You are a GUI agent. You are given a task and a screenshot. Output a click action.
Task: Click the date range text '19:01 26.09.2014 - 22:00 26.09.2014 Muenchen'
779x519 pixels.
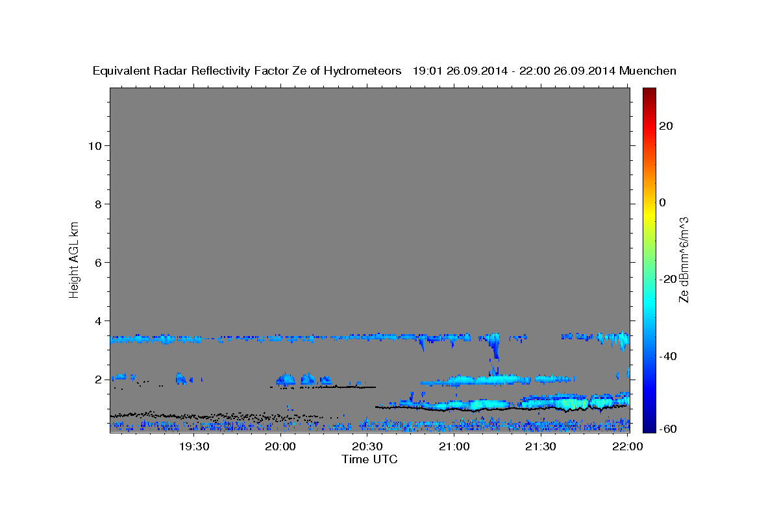coord(545,71)
